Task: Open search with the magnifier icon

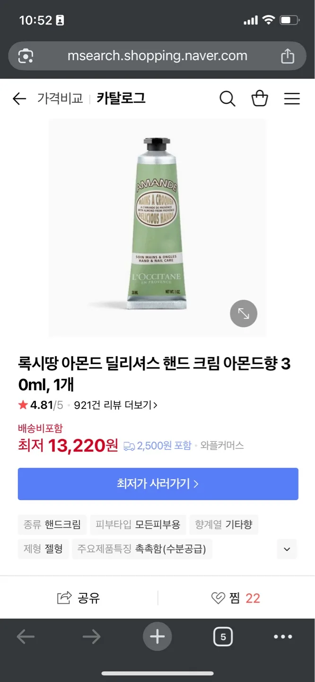Action: (227, 99)
